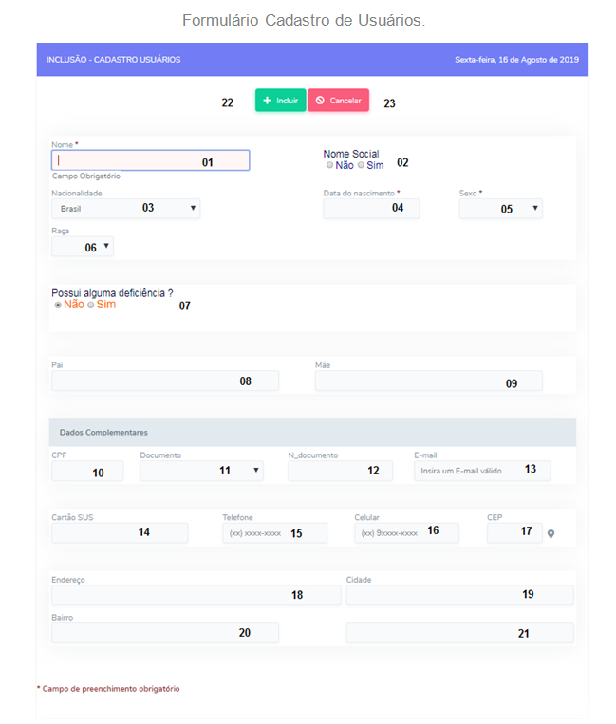Open the Sexo dropdown

click(x=500, y=208)
